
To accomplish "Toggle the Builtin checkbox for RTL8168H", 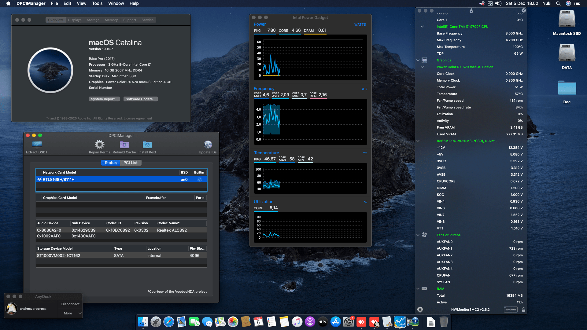I will coord(200,179).
